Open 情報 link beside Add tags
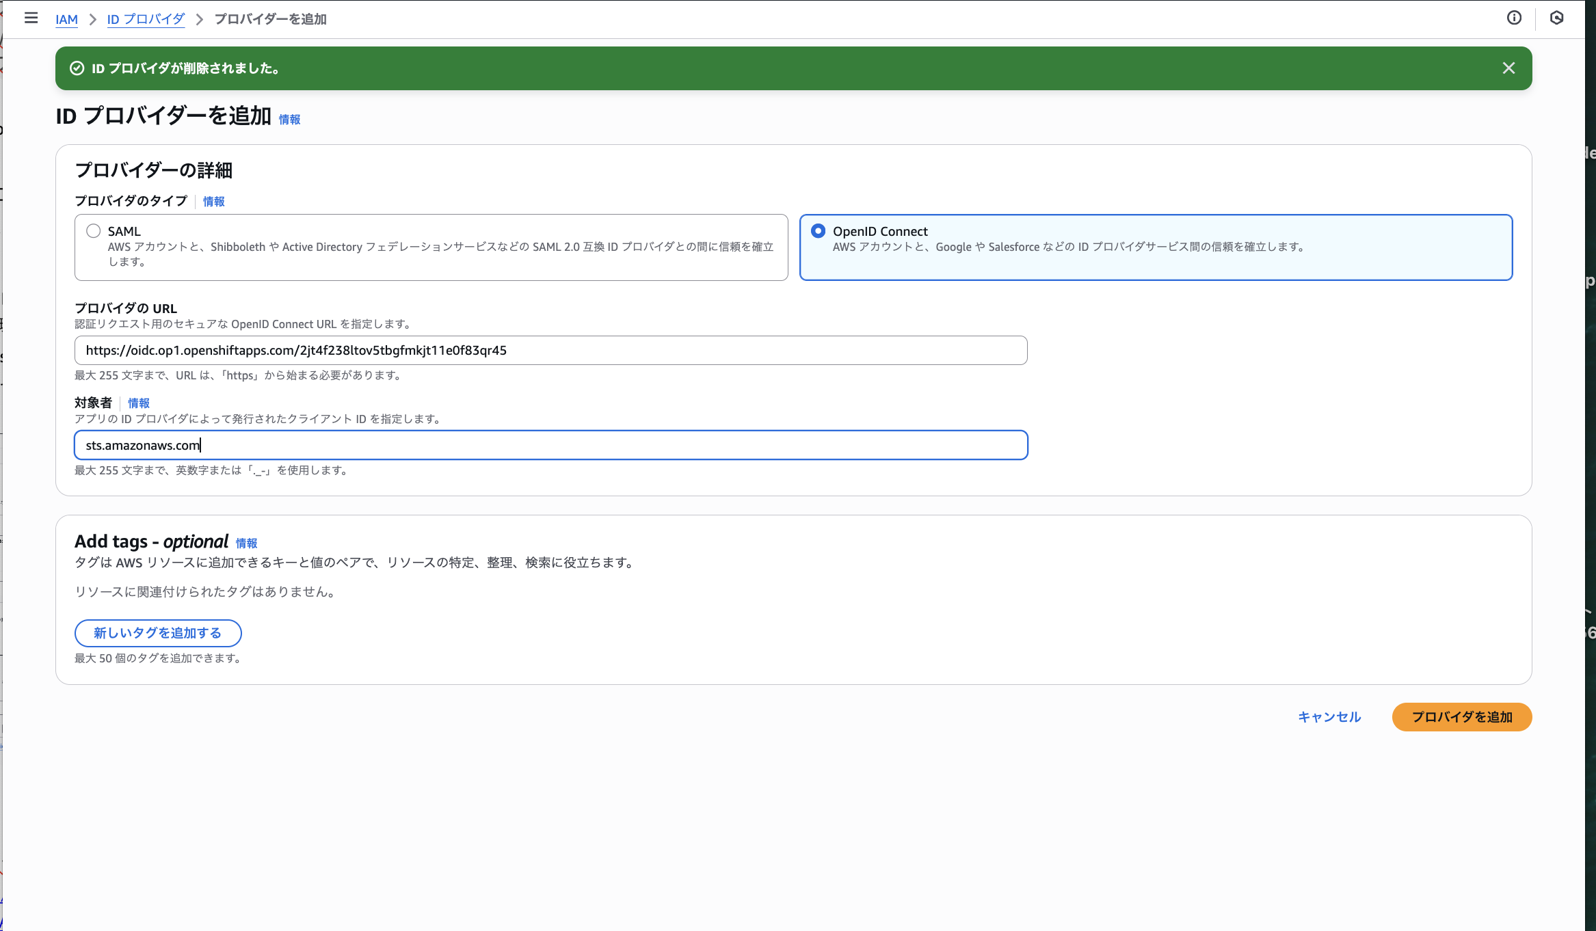The image size is (1596, 931). [246, 543]
